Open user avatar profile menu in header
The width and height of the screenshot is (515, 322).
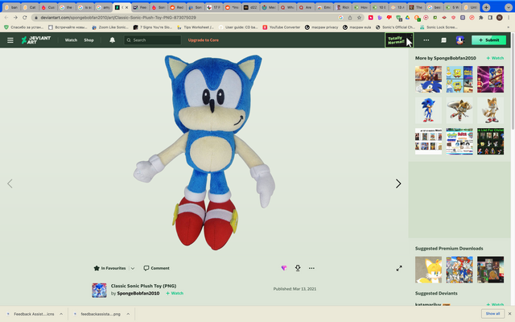coord(459,39)
